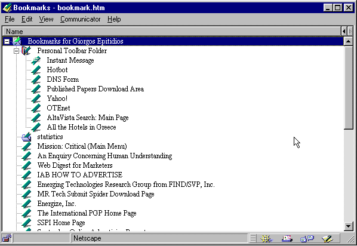Minimize the Bookmarks window
Image resolution: width=357 pixels, height=246 pixels.
coord(328,8)
